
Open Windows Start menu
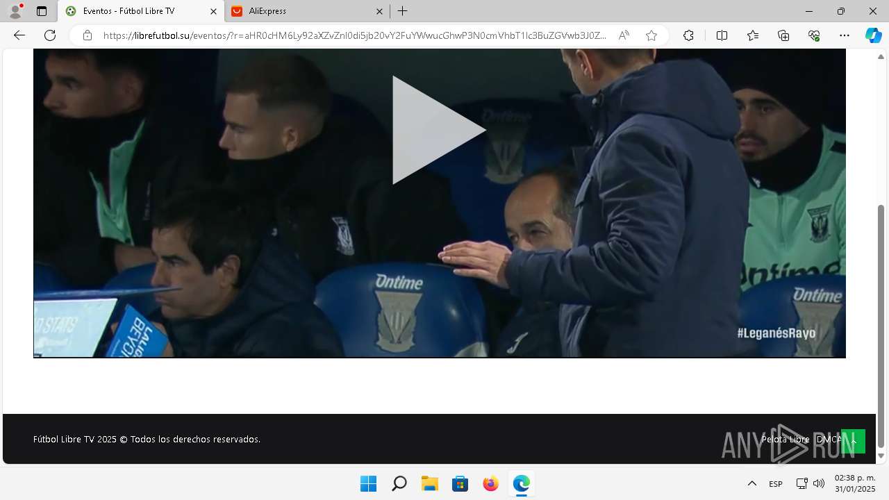click(368, 483)
